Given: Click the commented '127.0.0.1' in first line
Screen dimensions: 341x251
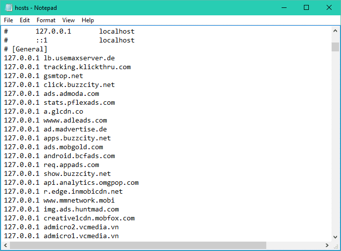Looking at the screenshot, I should 53,31.
